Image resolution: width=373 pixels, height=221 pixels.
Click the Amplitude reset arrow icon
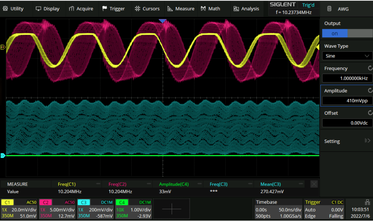370,91
